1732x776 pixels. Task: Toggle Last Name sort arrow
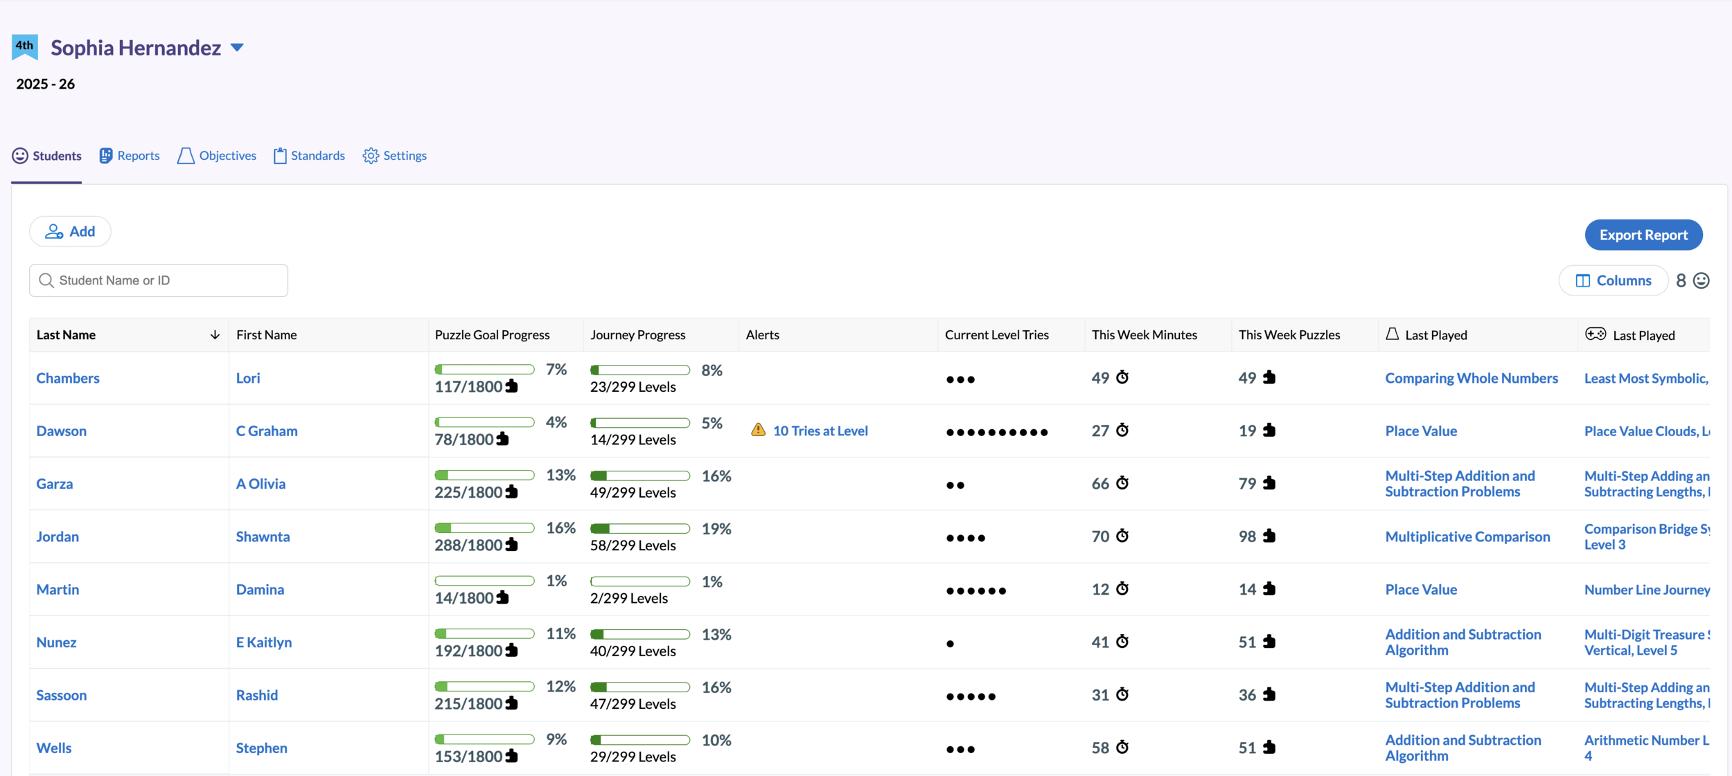pyautogui.click(x=215, y=335)
